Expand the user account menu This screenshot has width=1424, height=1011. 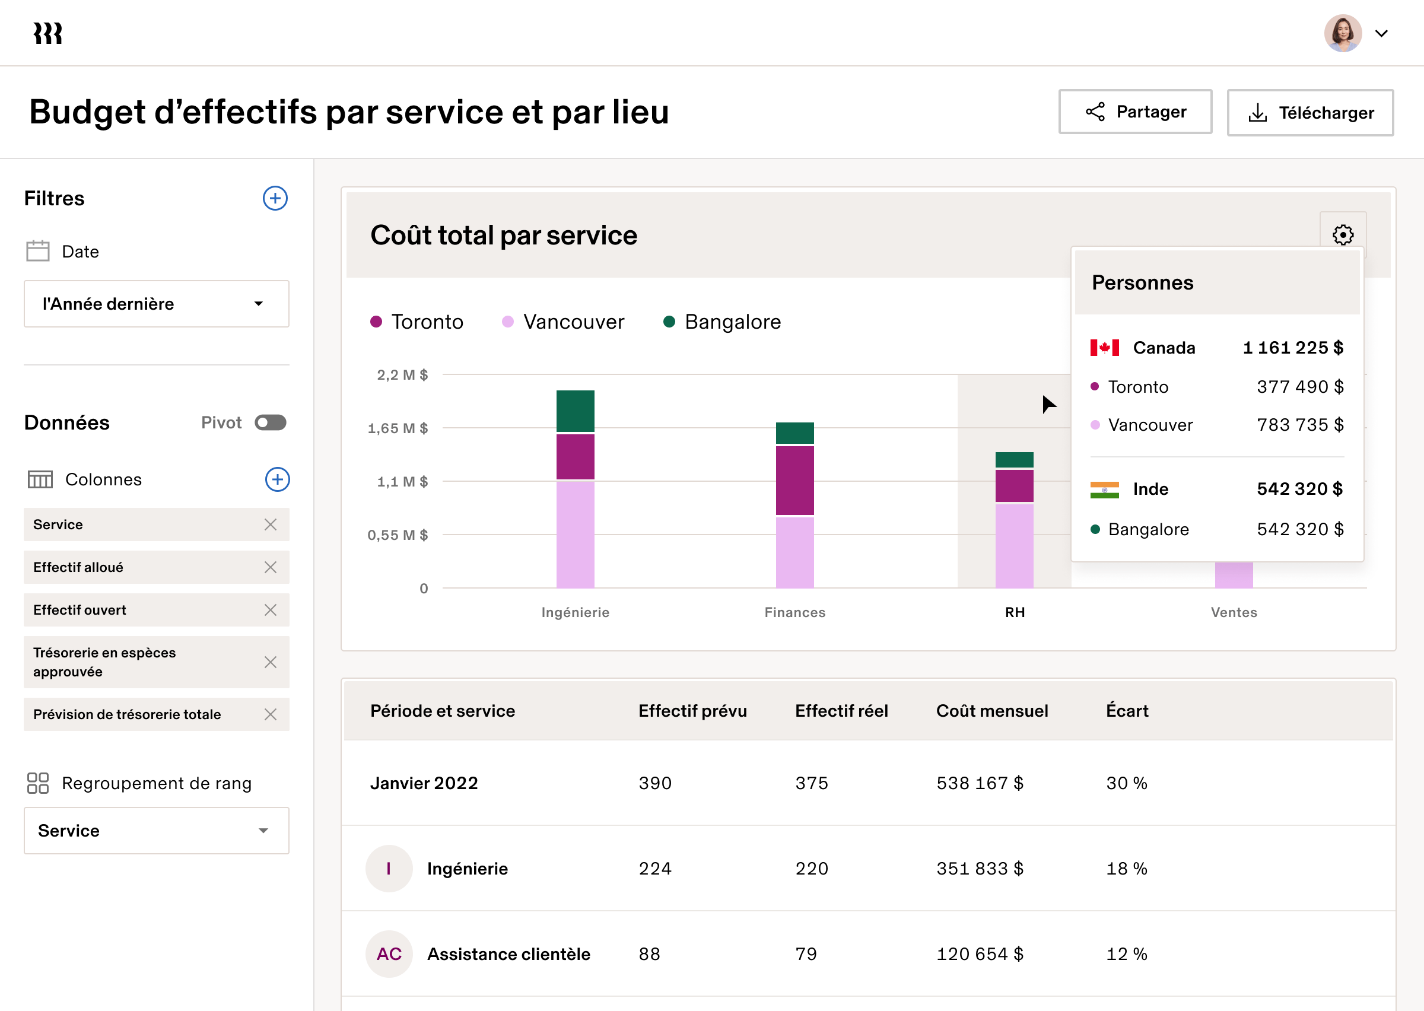1382,33
